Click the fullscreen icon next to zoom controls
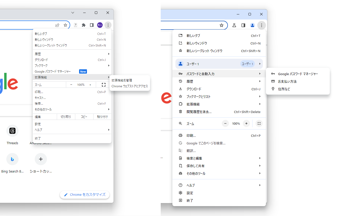 (x=103, y=85)
